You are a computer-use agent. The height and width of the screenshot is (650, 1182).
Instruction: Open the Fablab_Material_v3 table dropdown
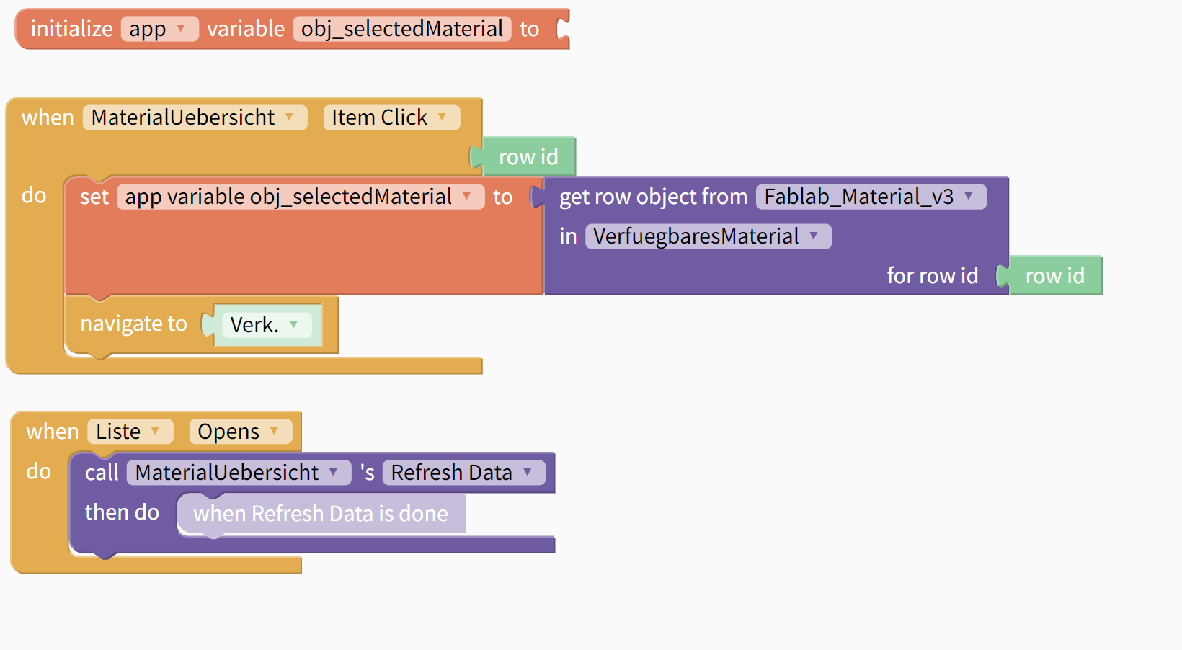click(870, 197)
